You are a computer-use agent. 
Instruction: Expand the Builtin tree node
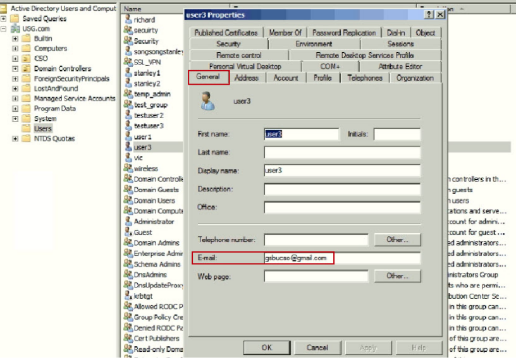[15, 39]
